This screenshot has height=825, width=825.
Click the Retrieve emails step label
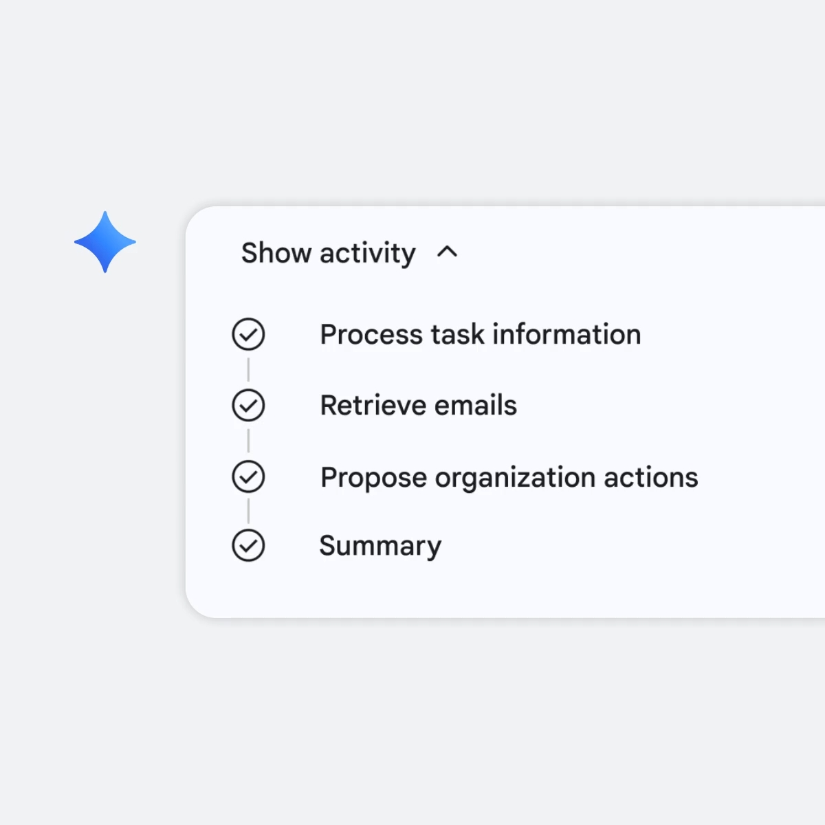tap(418, 406)
